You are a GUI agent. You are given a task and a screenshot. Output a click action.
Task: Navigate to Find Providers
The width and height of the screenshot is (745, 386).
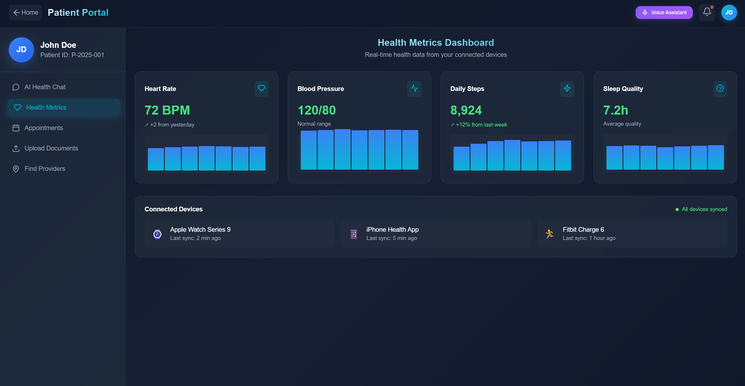click(x=45, y=169)
